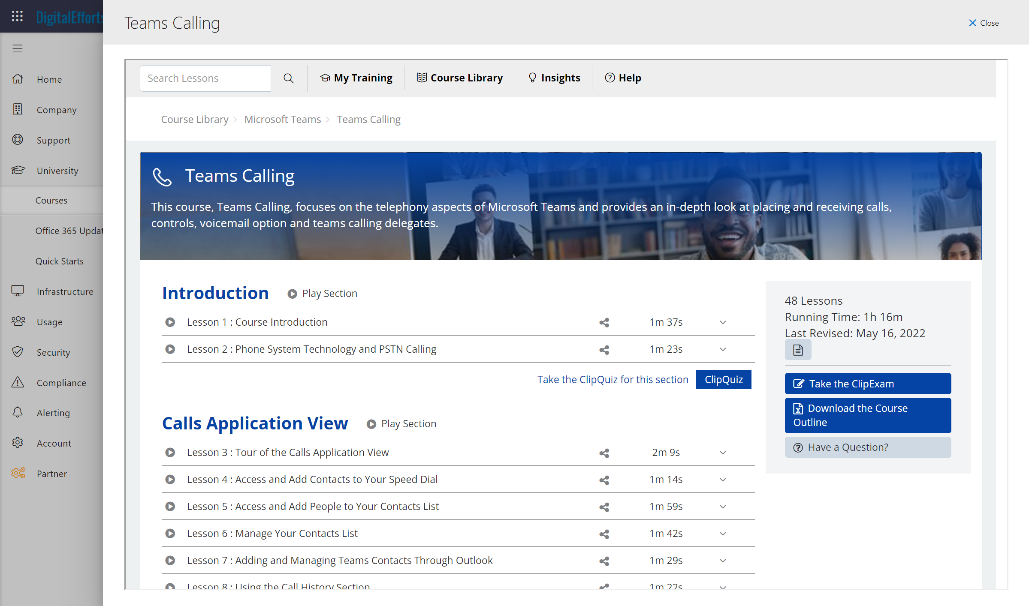Image resolution: width=1029 pixels, height=606 pixels.
Task: Close the Teams Calling panel
Action: 984,23
